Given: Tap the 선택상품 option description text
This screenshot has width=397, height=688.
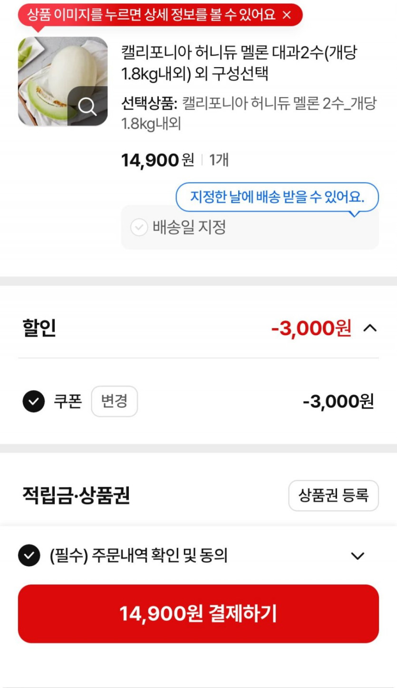Looking at the screenshot, I should [x=248, y=113].
